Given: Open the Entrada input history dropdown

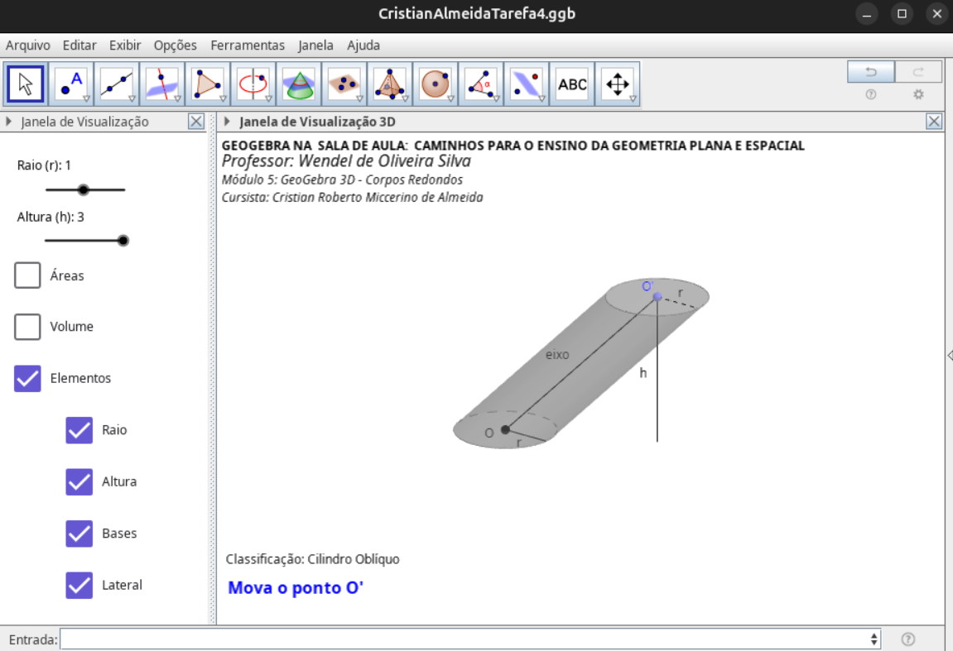Looking at the screenshot, I should tap(874, 639).
